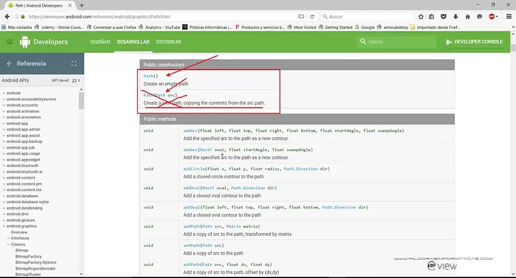This screenshot has height=278, width=516.
Task: Open Más visitados bookmark
Action: click(x=17, y=27)
